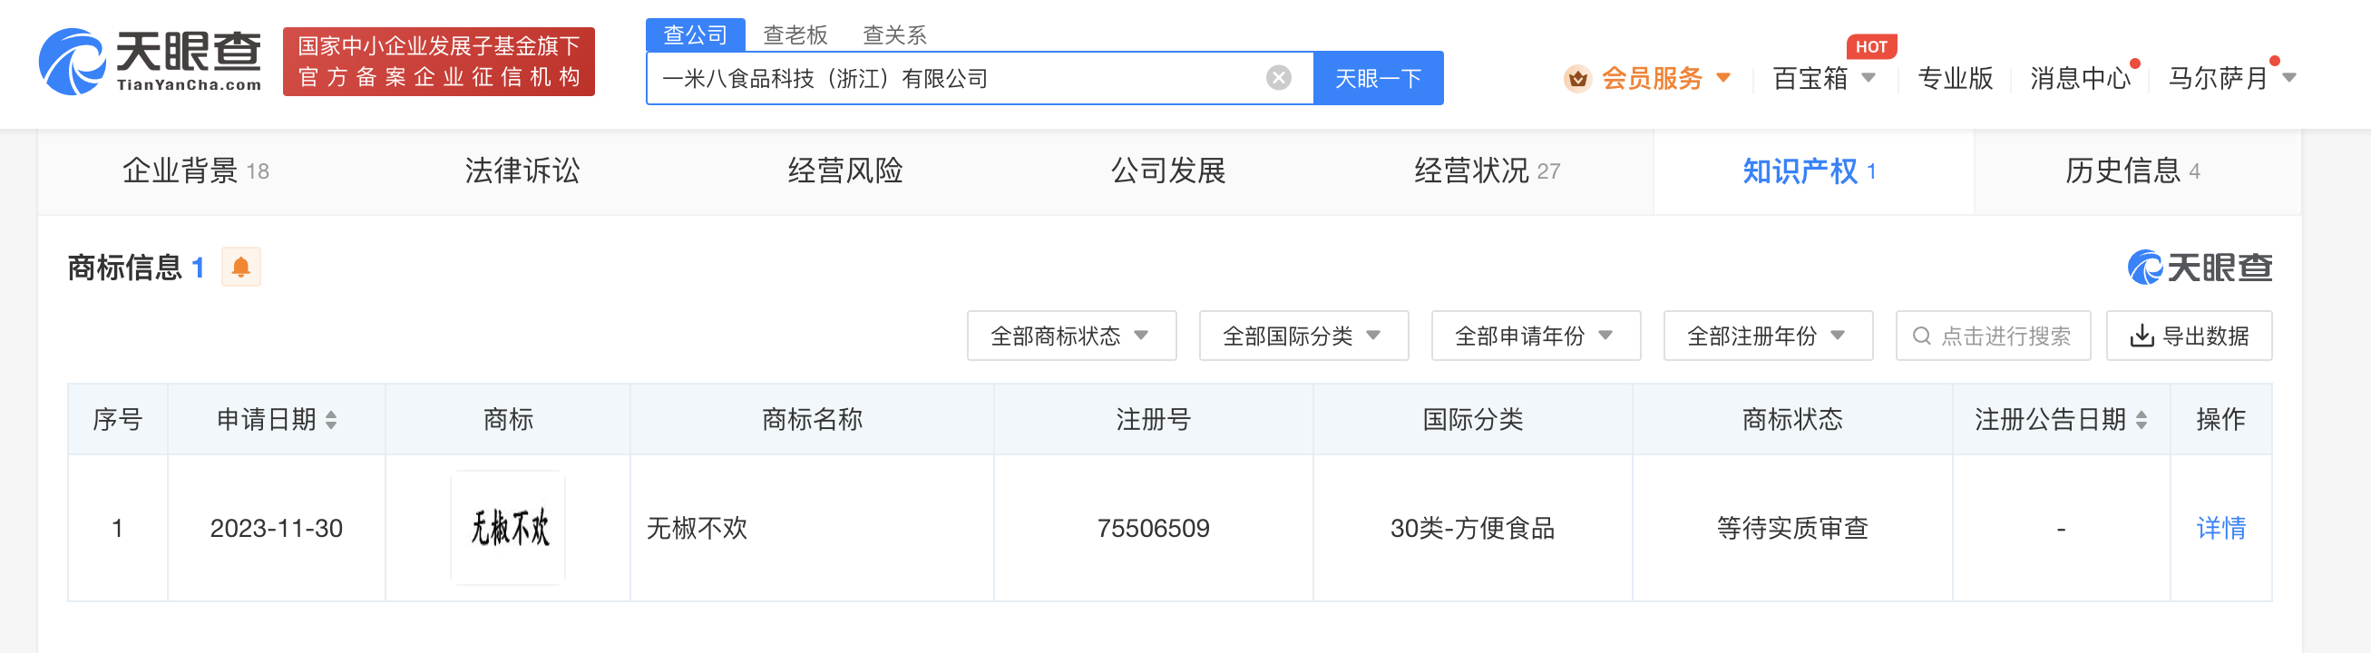The width and height of the screenshot is (2371, 653).
Task: Click the trademark name text 无椒不欢
Action: click(697, 528)
